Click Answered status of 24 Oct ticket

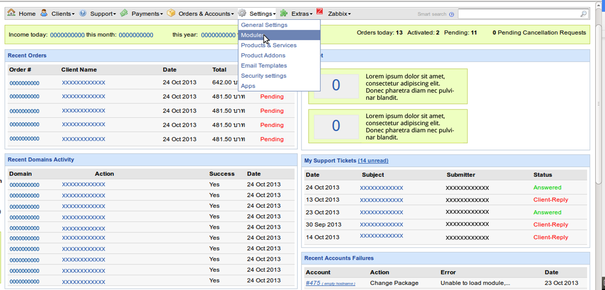pos(548,188)
